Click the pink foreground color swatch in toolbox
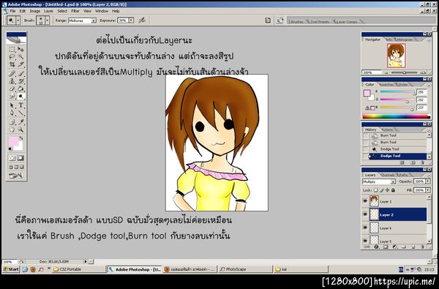This screenshot has width=439, height=289. [x=13, y=141]
